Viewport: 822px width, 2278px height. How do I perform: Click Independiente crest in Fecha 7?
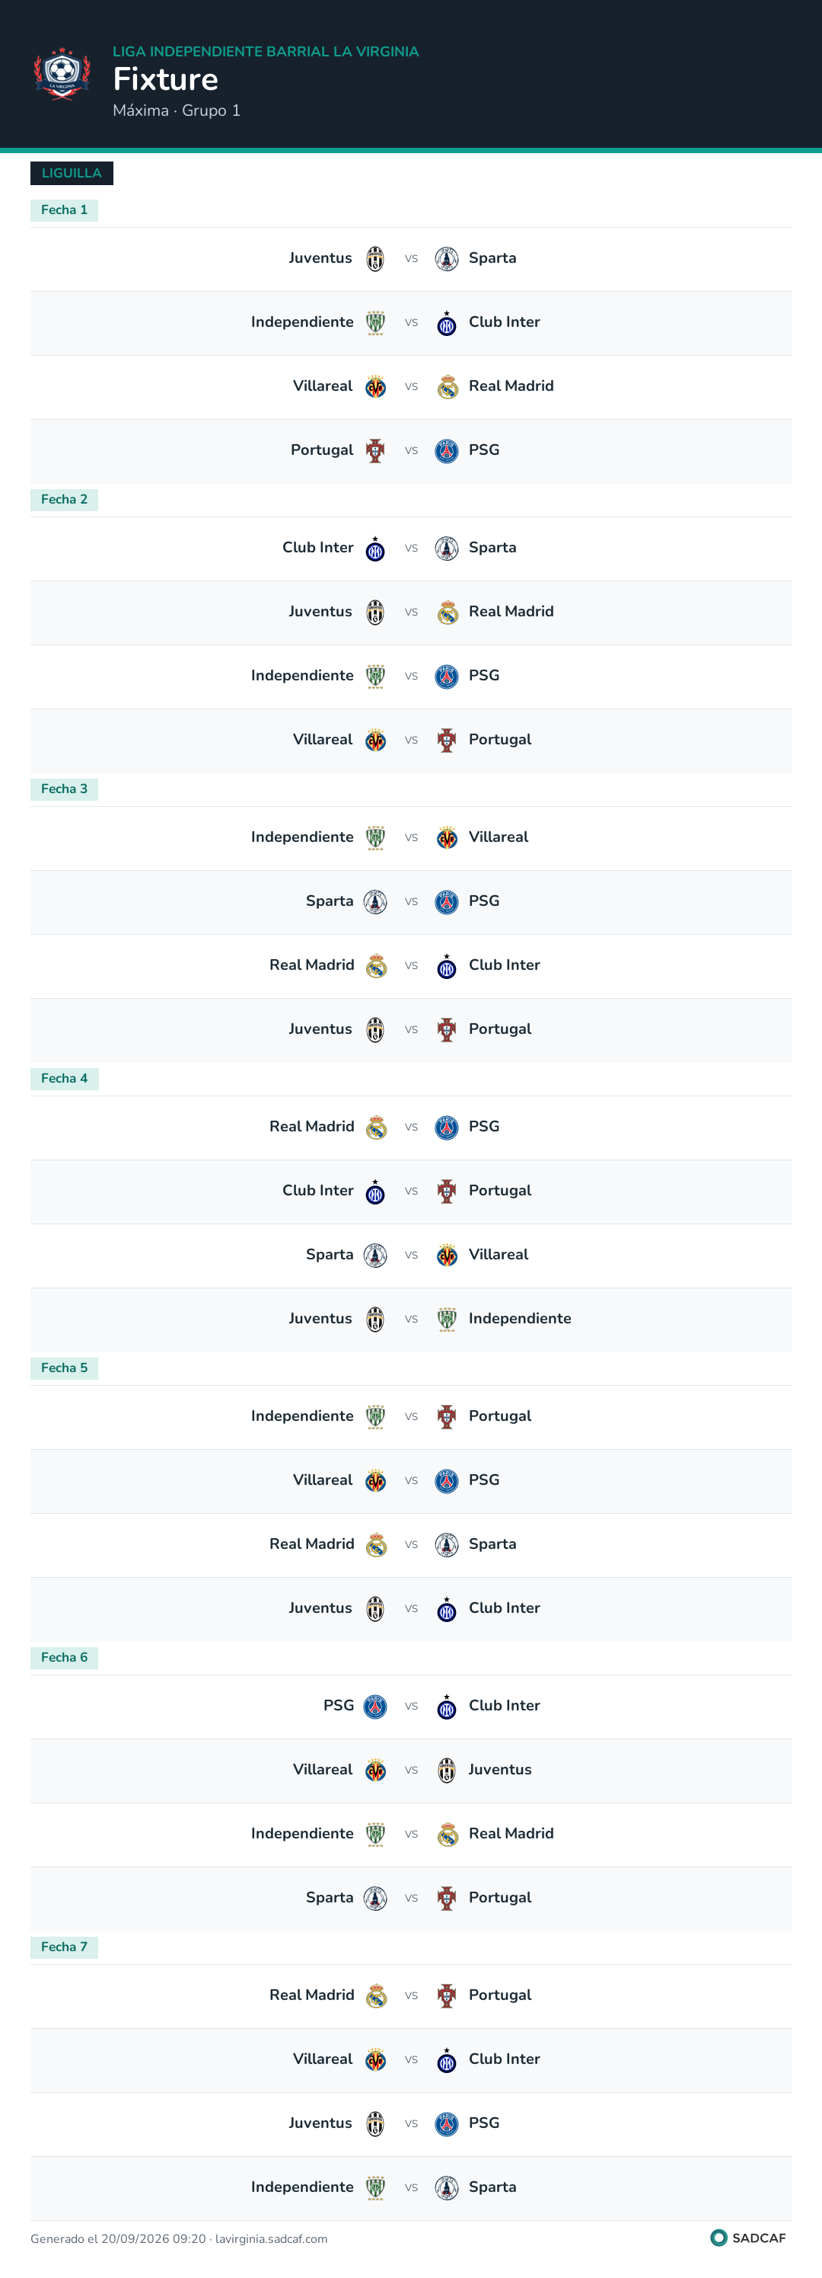(x=376, y=2187)
